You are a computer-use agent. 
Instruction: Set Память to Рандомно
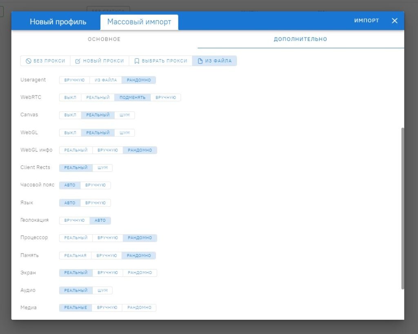[x=139, y=255]
